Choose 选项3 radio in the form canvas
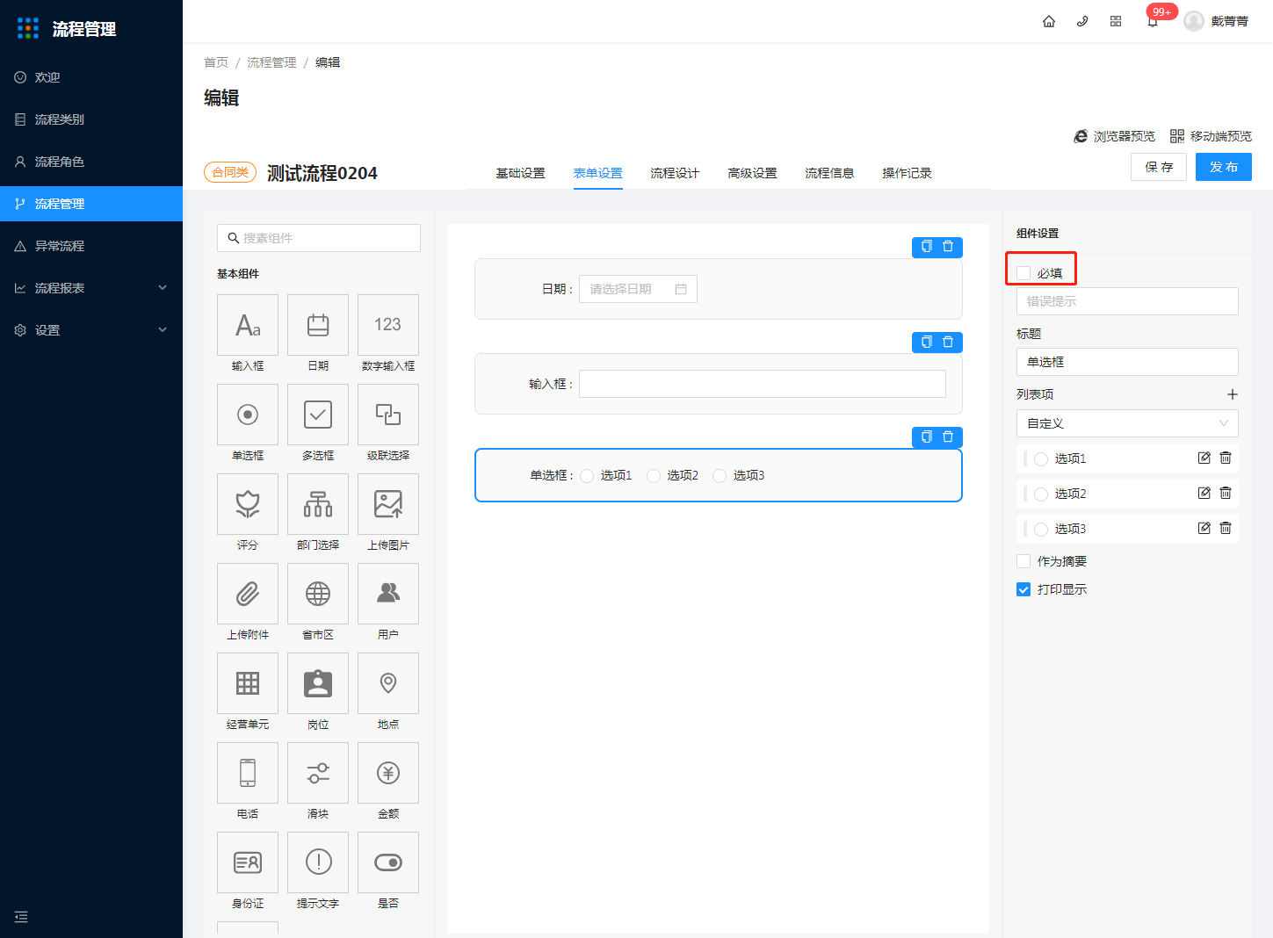 tap(720, 476)
